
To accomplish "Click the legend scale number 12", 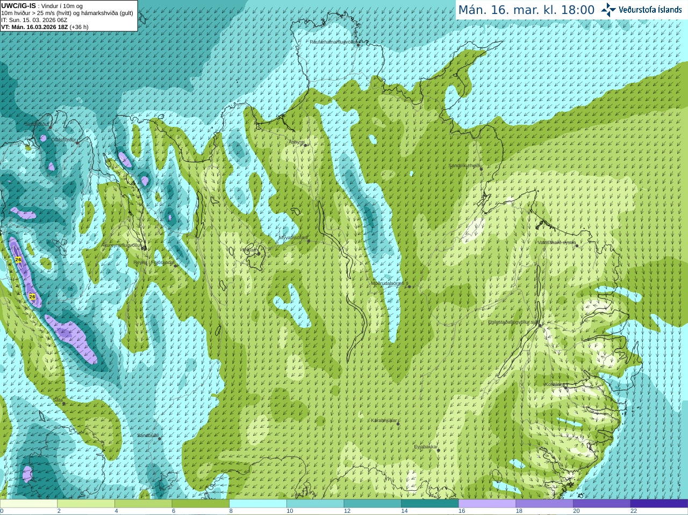I will [347, 511].
